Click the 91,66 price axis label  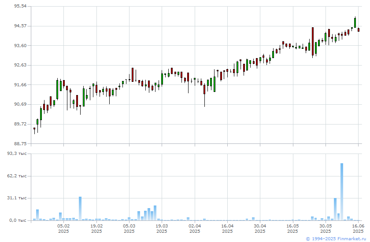point(21,84)
